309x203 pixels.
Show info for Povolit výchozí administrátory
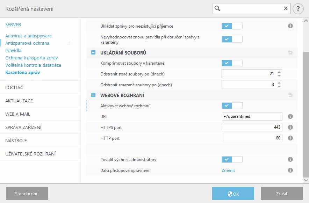[x=290, y=159]
